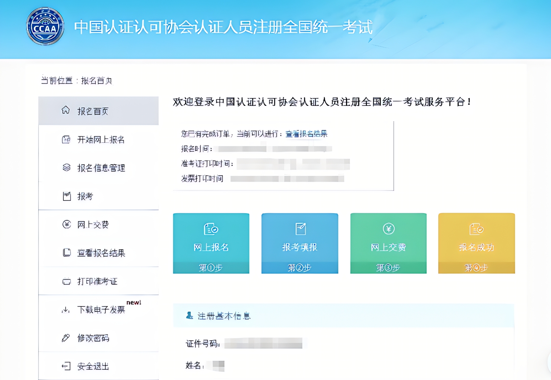Go to 报考 in the sidebar
This screenshot has height=380, width=551.
98,196
